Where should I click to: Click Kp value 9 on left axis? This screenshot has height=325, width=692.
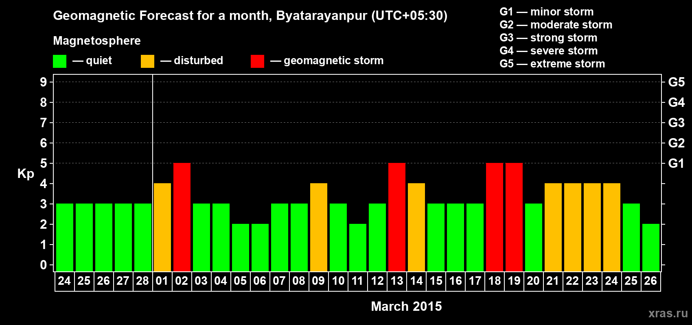coord(44,82)
